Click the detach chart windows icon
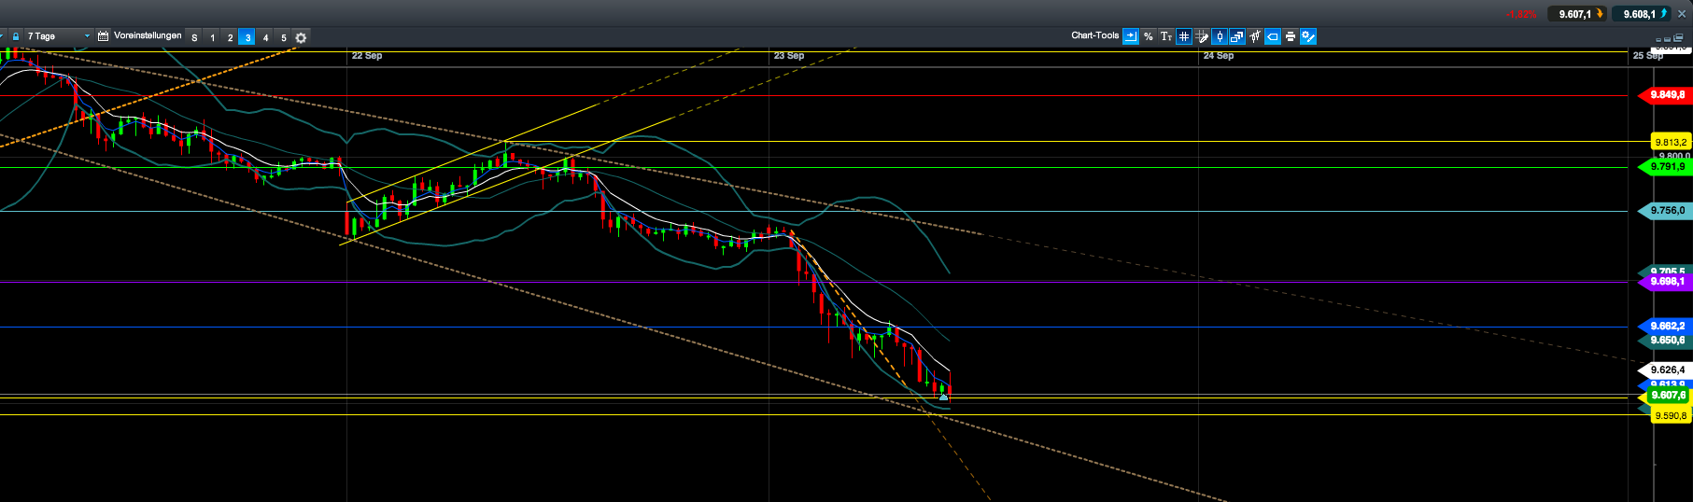The height and width of the screenshot is (502, 1693). coord(1237,36)
